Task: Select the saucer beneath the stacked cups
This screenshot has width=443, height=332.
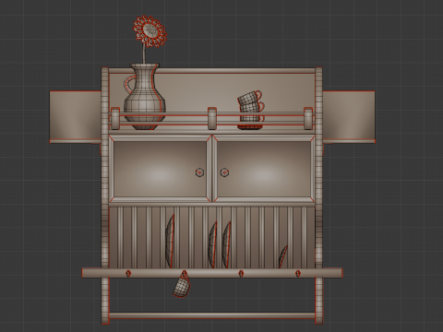Action: pyautogui.click(x=250, y=126)
